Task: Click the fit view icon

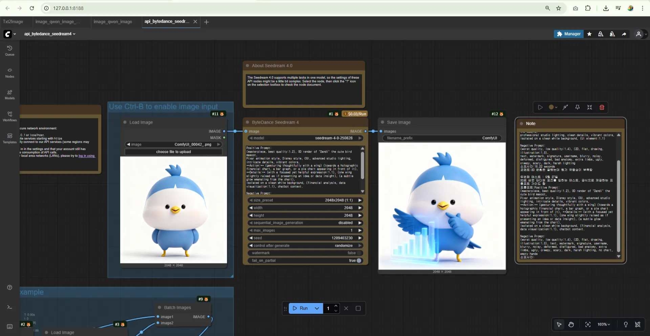Action: tap(588, 324)
